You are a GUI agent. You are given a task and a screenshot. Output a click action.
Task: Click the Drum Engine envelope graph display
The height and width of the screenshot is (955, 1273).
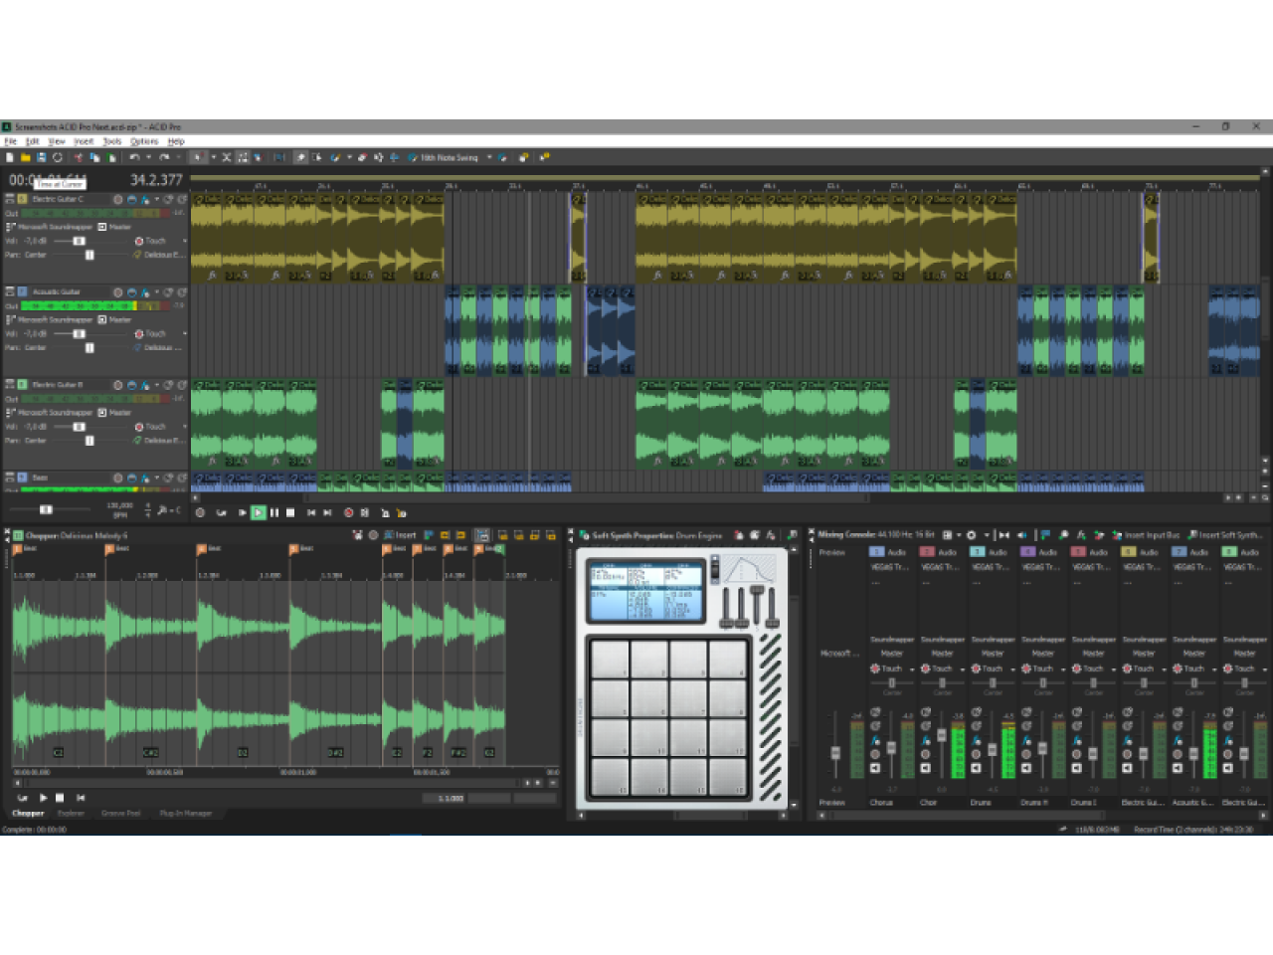pos(749,568)
